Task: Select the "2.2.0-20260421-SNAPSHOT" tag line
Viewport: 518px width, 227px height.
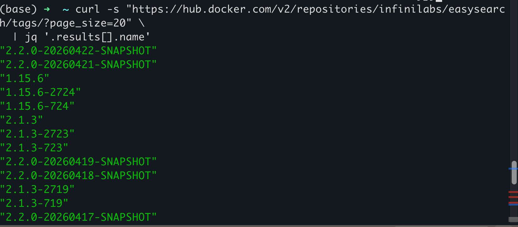Action: point(78,65)
